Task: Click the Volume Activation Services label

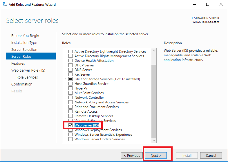Action: 95,121
